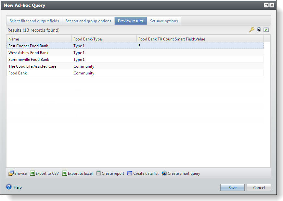This screenshot has height=201, width=283.
Task: Click the refresh results icon
Action: (x=266, y=30)
